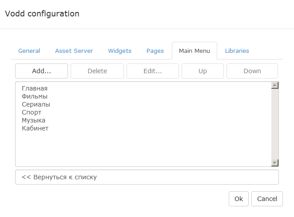Screen dimensions: 294x217
Task: Click the scrollbar down arrow
Action: pyautogui.click(x=275, y=163)
